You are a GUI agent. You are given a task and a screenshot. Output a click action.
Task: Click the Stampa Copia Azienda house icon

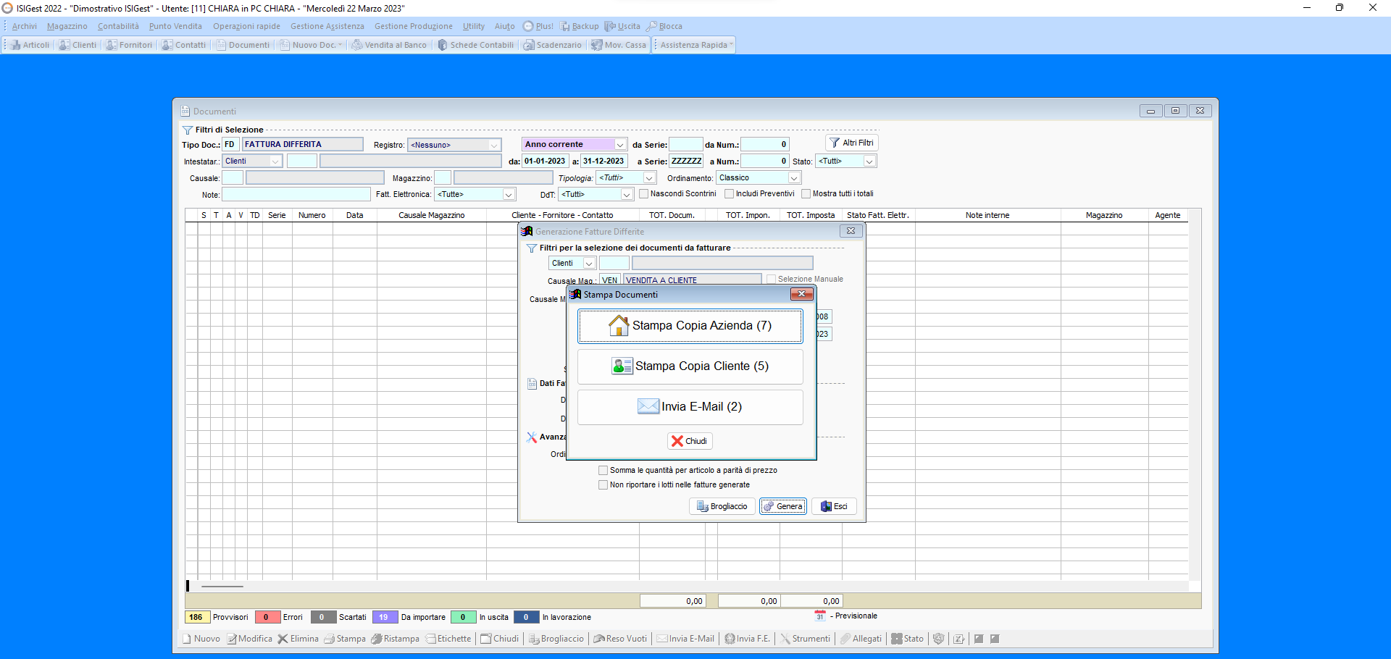[619, 326]
